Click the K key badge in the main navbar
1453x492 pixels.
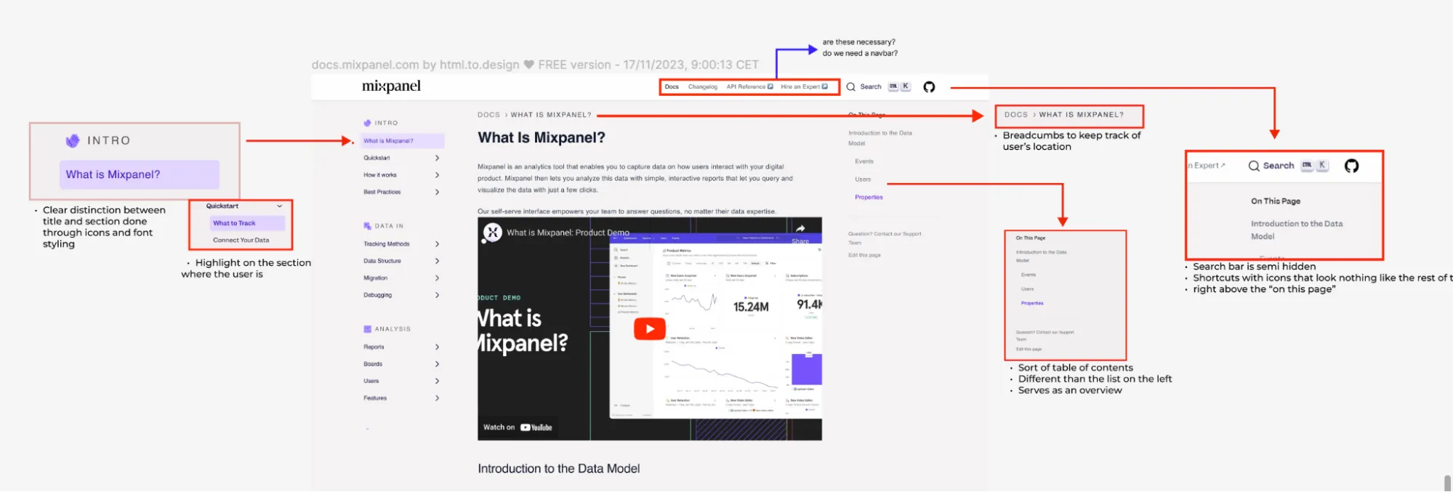(x=906, y=86)
